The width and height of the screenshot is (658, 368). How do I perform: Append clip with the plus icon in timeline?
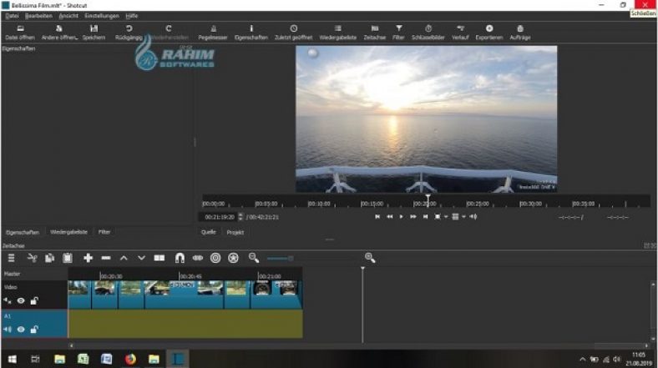coord(88,258)
